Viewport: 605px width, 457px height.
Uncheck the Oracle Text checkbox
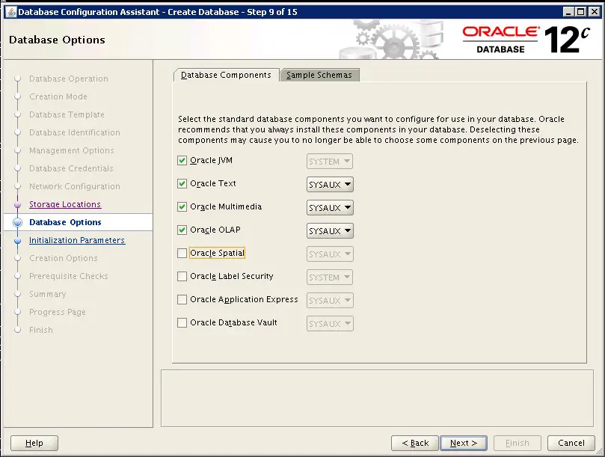(x=182, y=184)
